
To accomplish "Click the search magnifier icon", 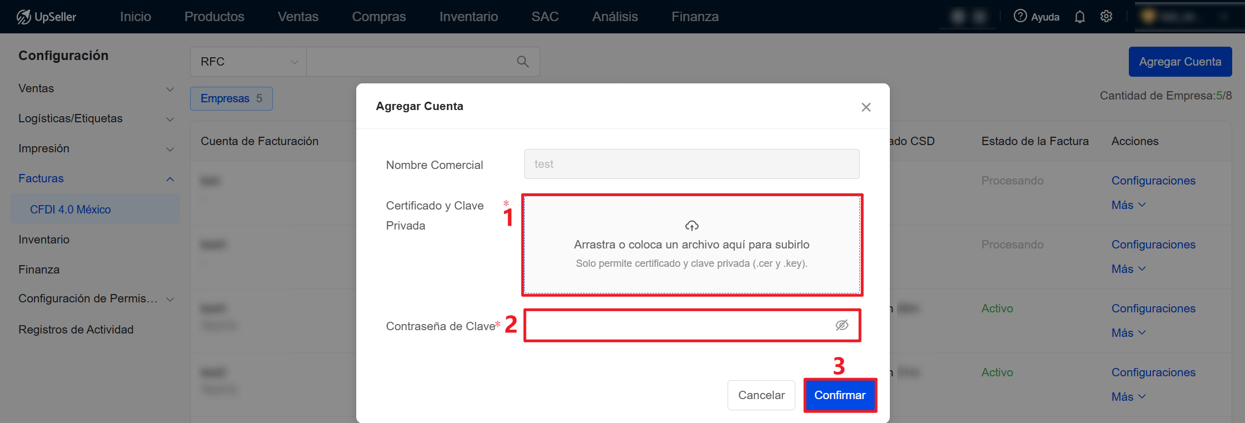I will (522, 62).
